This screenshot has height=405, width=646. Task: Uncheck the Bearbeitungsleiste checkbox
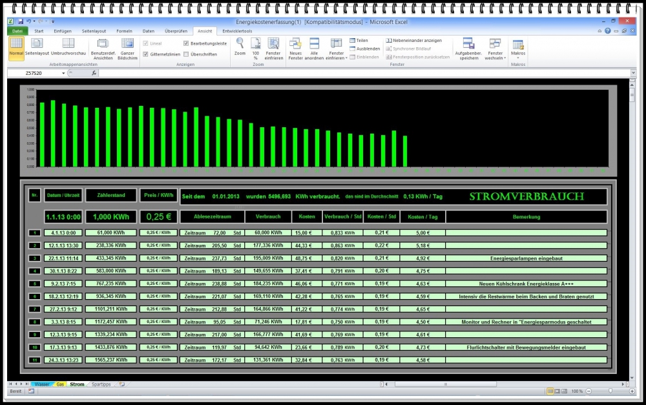coord(186,43)
